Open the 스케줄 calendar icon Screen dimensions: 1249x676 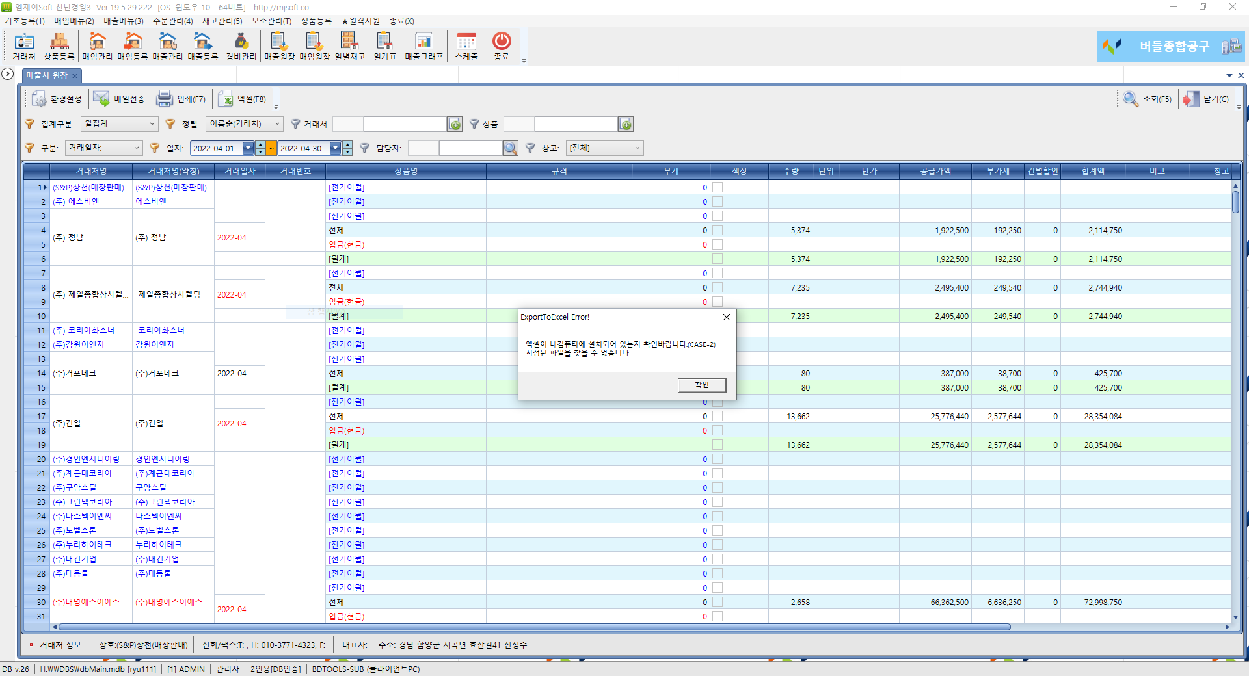point(466,47)
